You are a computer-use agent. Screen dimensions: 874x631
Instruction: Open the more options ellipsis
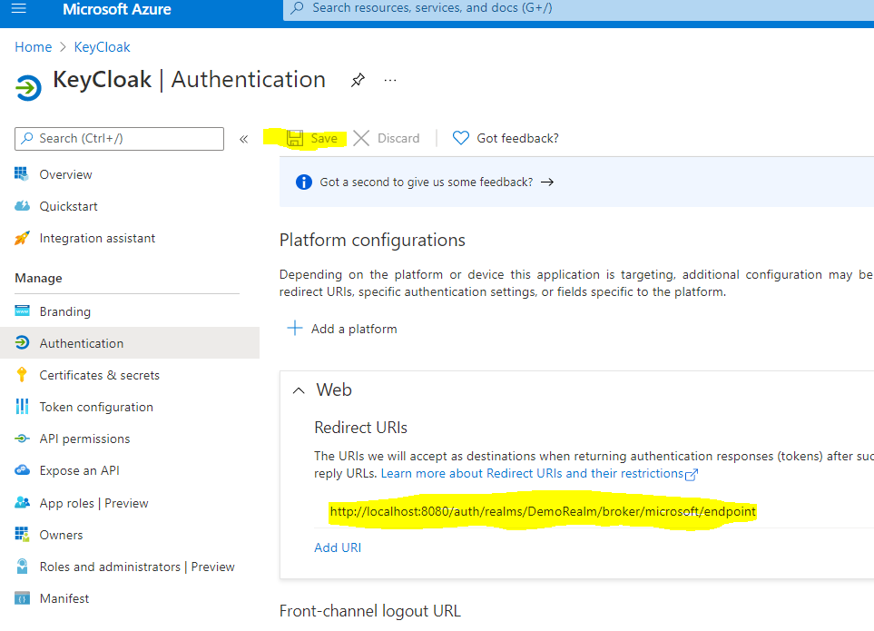(x=390, y=80)
